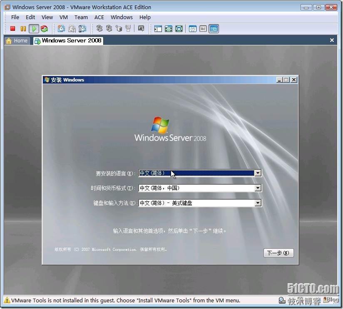Viewport: 343px width, 309px height.
Task: Click the console view icon
Action: 214,29
